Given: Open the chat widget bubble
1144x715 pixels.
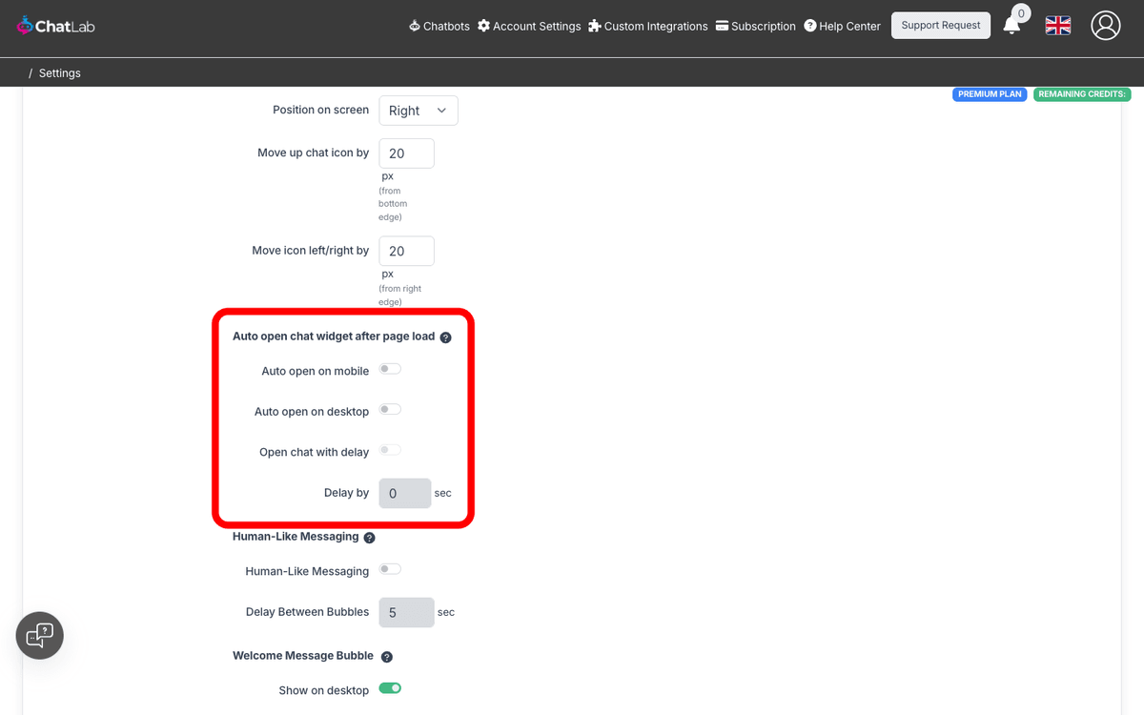Looking at the screenshot, I should [x=39, y=635].
